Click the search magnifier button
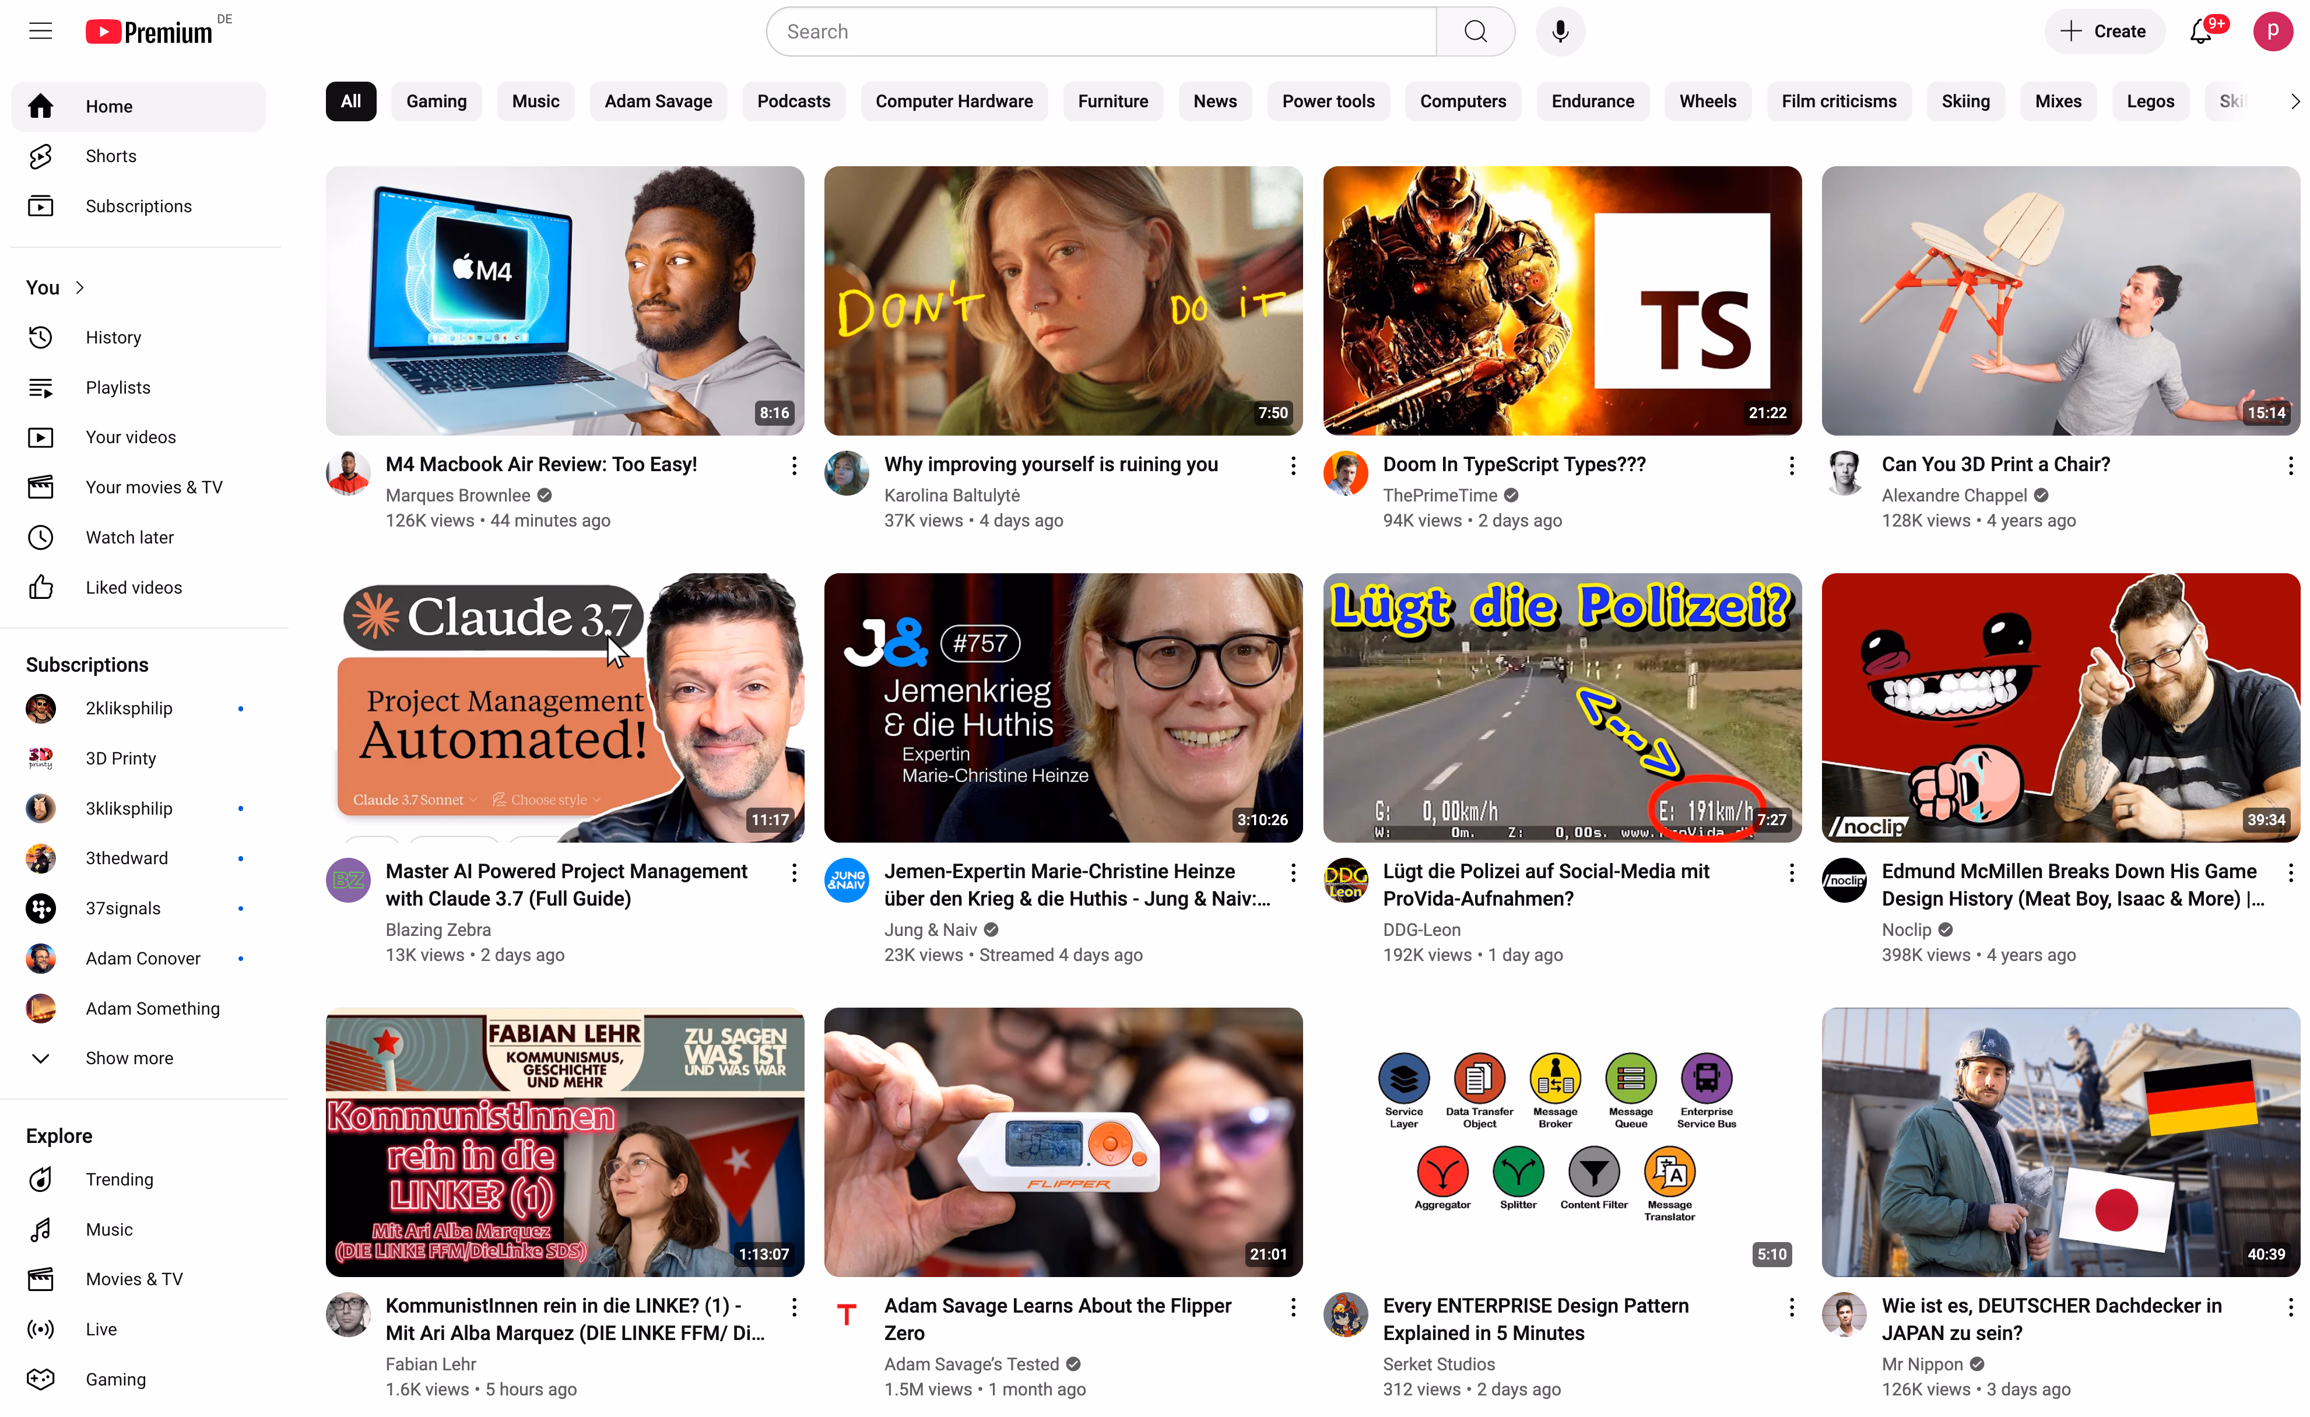Viewport: 2310px width, 1417px height. tap(1475, 31)
